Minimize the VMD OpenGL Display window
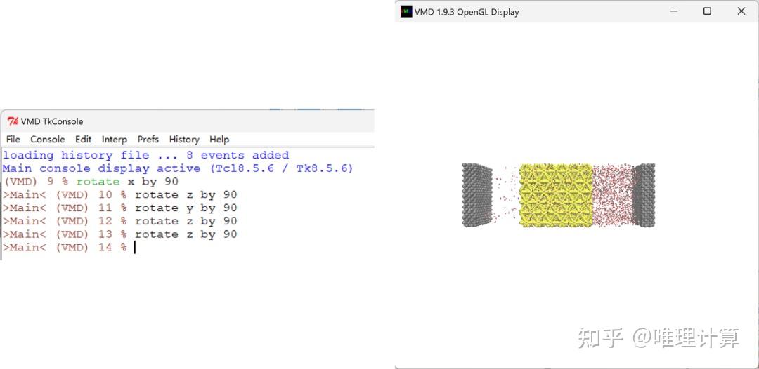Image resolution: width=759 pixels, height=369 pixels. [674, 11]
